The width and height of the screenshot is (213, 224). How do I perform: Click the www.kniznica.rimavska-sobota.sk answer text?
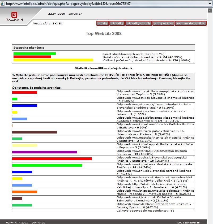coord(155,192)
